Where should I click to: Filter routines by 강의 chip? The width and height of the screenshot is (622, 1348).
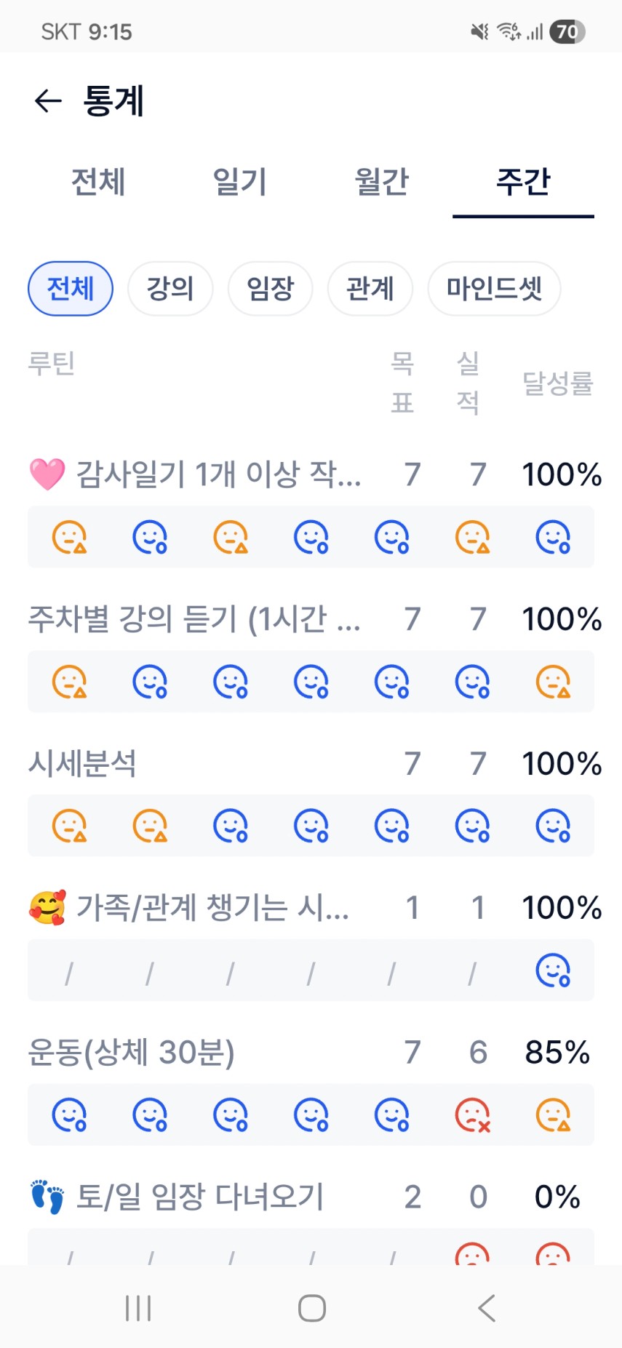pos(170,289)
